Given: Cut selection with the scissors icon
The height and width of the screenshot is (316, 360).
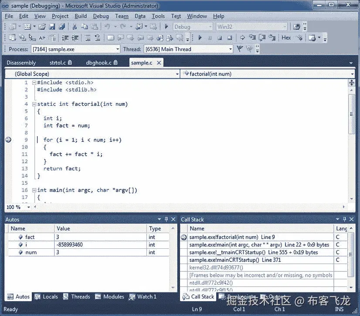Looking at the screenshot, I should [x=75, y=27].
